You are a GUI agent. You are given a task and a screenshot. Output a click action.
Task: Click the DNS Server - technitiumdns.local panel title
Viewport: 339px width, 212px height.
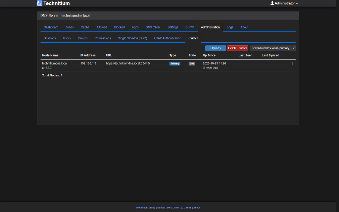pyautogui.click(x=65, y=16)
